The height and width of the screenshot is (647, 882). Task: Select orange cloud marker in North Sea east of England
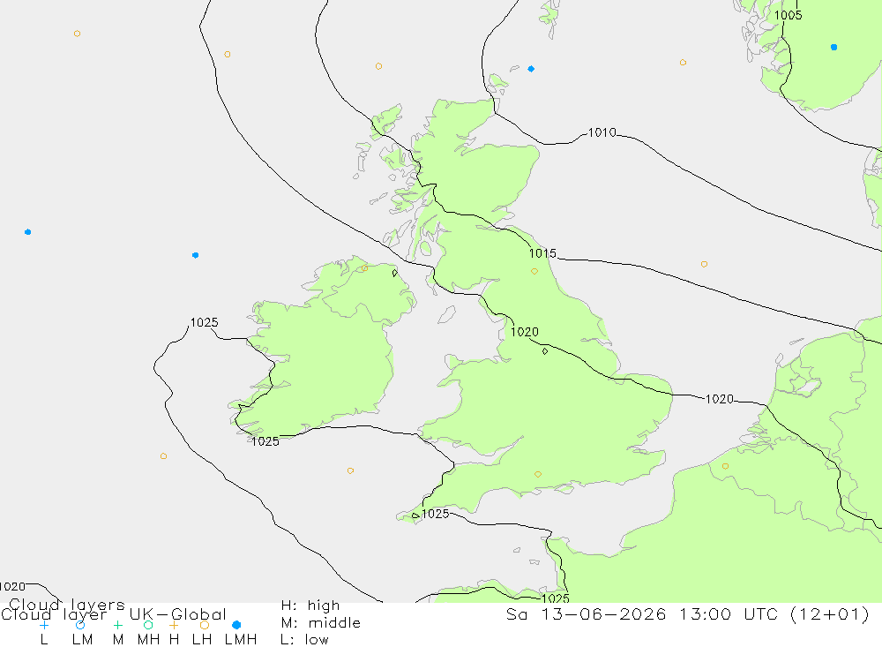click(x=704, y=264)
